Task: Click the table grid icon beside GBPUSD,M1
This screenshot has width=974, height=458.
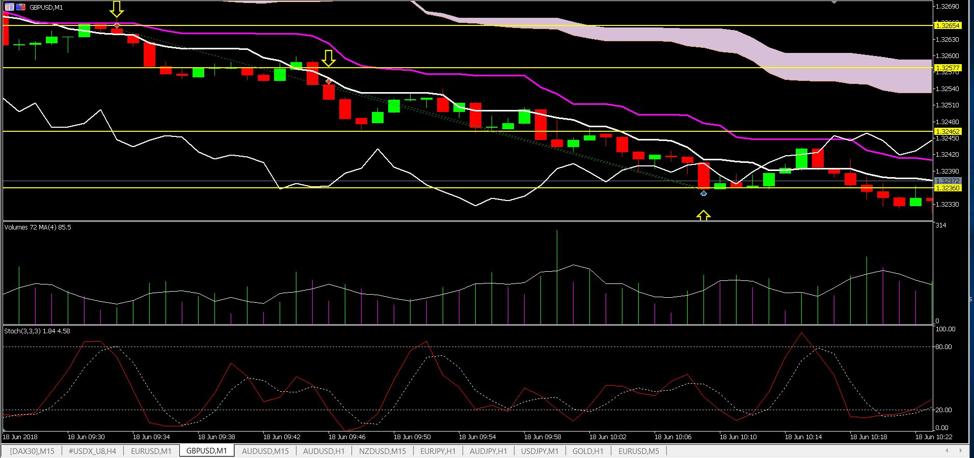Action: pos(9,7)
